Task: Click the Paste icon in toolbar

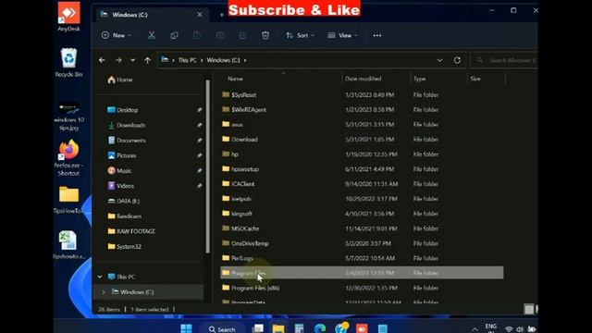Action: tap(197, 35)
